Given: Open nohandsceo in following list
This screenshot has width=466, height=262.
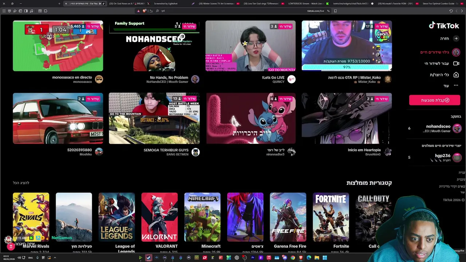Looking at the screenshot, I should (x=435, y=128).
